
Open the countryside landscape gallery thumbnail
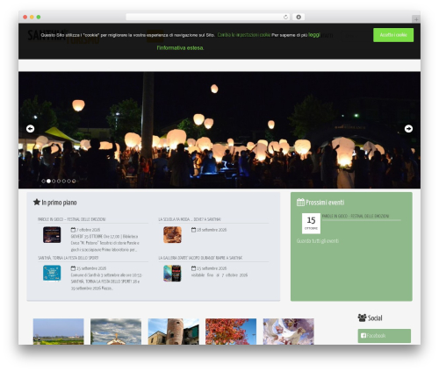59,332
